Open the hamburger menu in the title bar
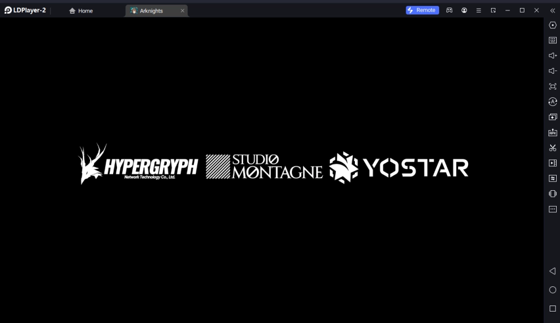The image size is (560, 323). [479, 11]
